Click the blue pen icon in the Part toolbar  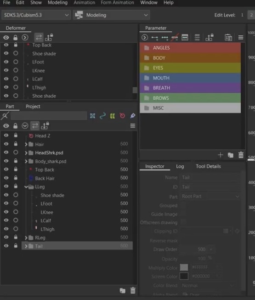pos(133,116)
